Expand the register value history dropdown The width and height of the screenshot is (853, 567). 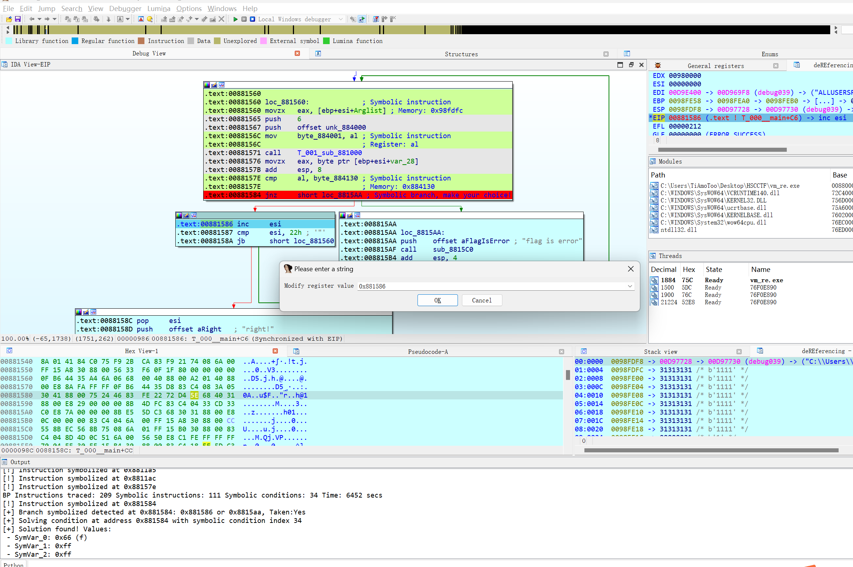pyautogui.click(x=630, y=286)
